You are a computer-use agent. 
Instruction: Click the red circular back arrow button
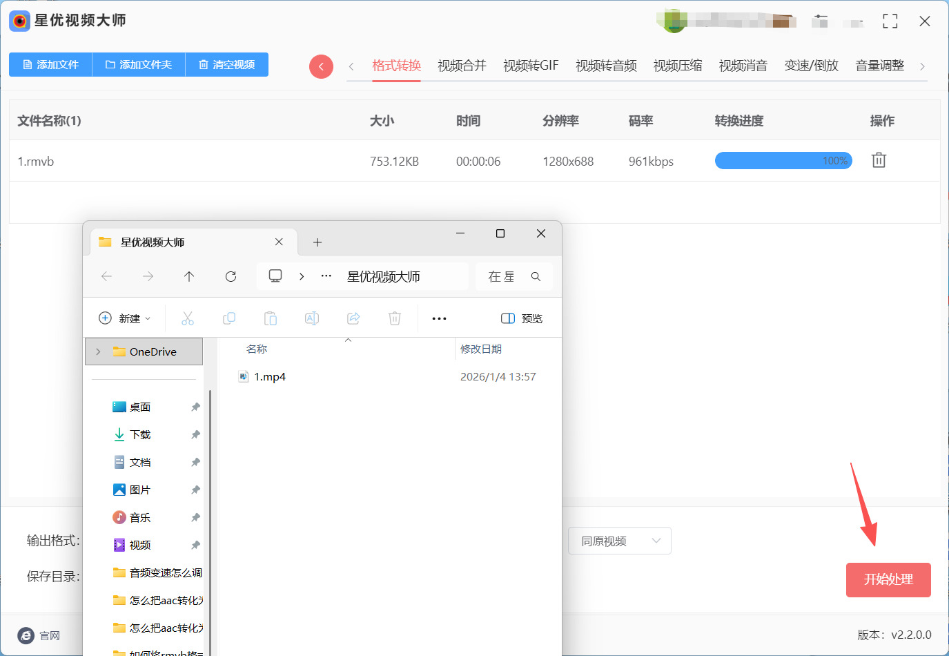[321, 66]
